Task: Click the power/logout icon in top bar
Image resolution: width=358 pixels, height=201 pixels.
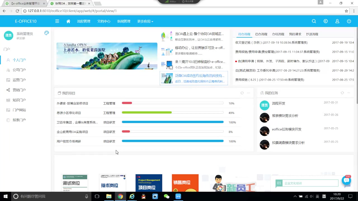Action: 349,21
